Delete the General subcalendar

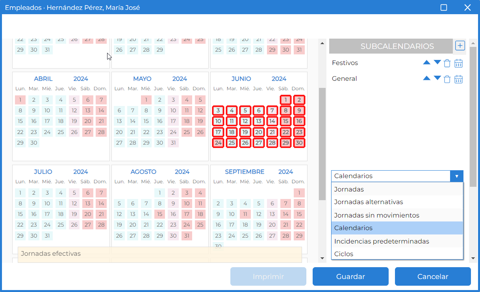[447, 79]
